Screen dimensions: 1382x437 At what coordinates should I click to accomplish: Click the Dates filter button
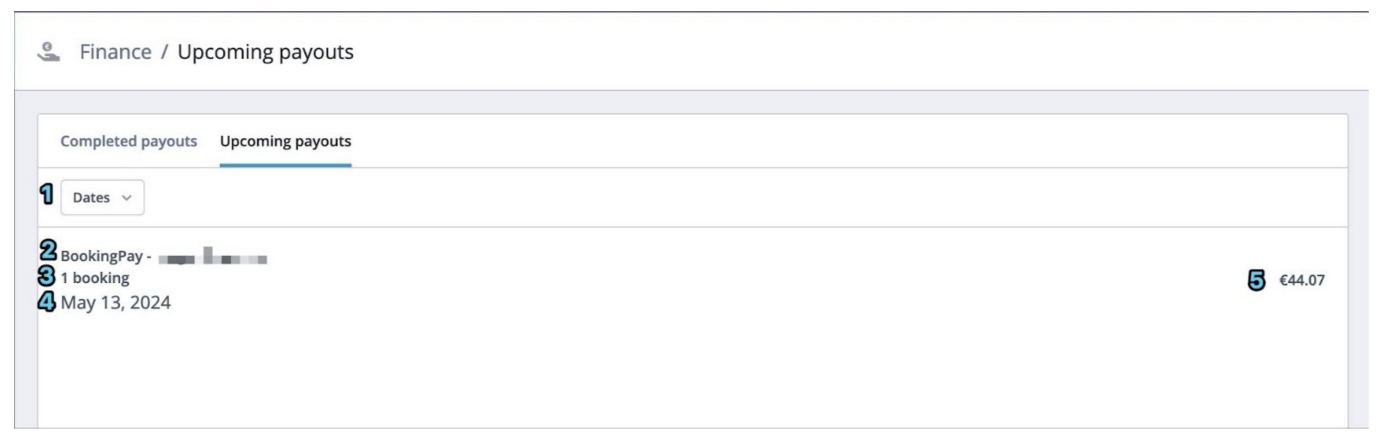pyautogui.click(x=102, y=197)
